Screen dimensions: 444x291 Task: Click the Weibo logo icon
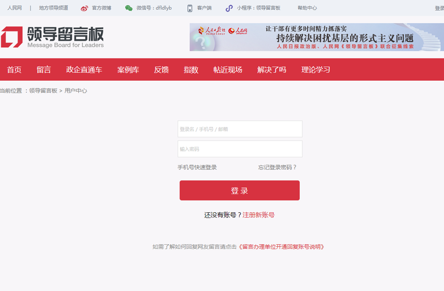(85, 8)
